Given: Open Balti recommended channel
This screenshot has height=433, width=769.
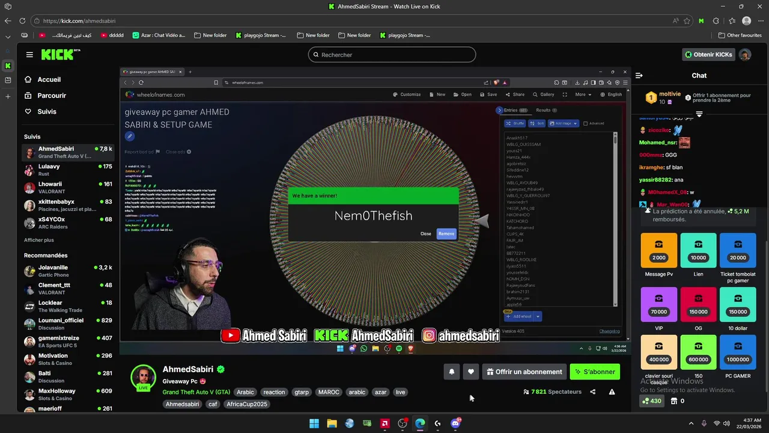Looking at the screenshot, I should coord(68,376).
